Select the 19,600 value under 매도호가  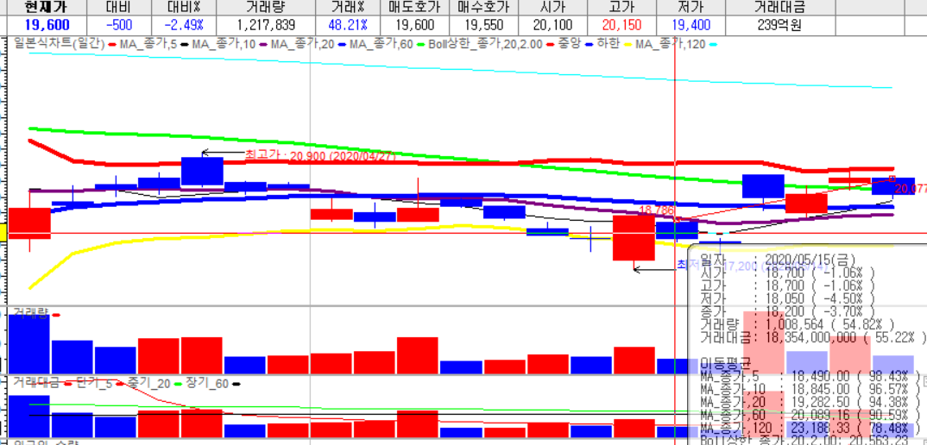pyautogui.click(x=416, y=25)
